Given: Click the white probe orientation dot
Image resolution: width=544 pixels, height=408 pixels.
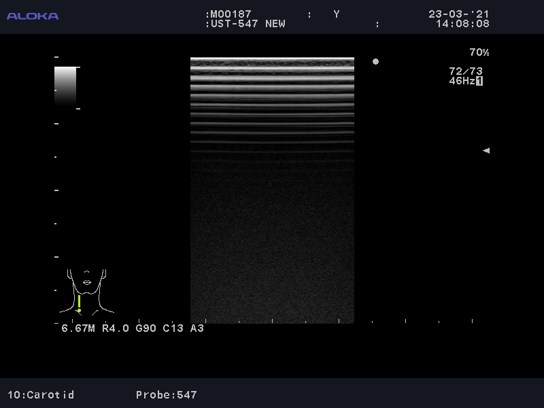Looking at the screenshot, I should click(375, 61).
